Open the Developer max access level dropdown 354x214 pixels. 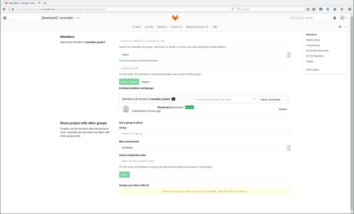205,147
